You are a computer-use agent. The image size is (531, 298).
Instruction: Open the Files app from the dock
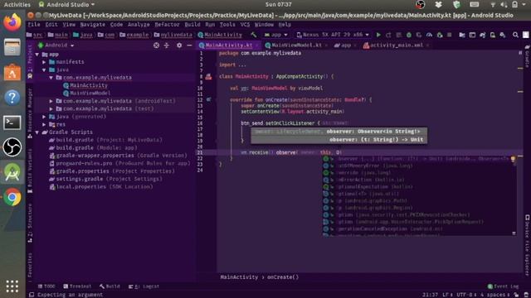point(12,47)
